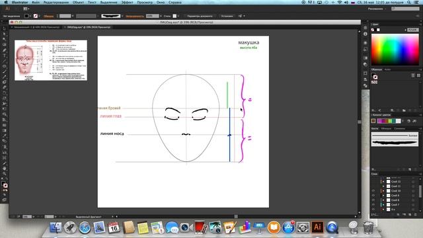Open Safari from the Dock
The height and width of the screenshot is (238, 423).
point(85,227)
